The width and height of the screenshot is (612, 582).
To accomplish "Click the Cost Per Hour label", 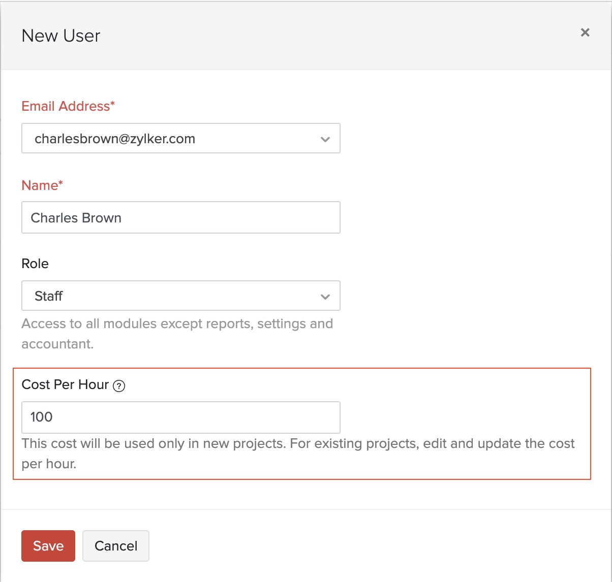I will (x=65, y=385).
